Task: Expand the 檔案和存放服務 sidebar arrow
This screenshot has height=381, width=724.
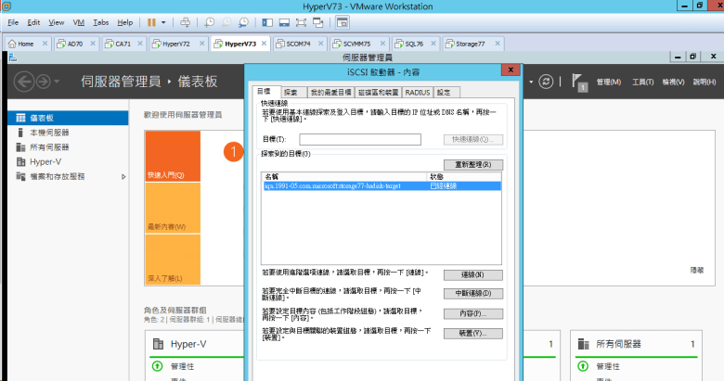Action: click(123, 176)
